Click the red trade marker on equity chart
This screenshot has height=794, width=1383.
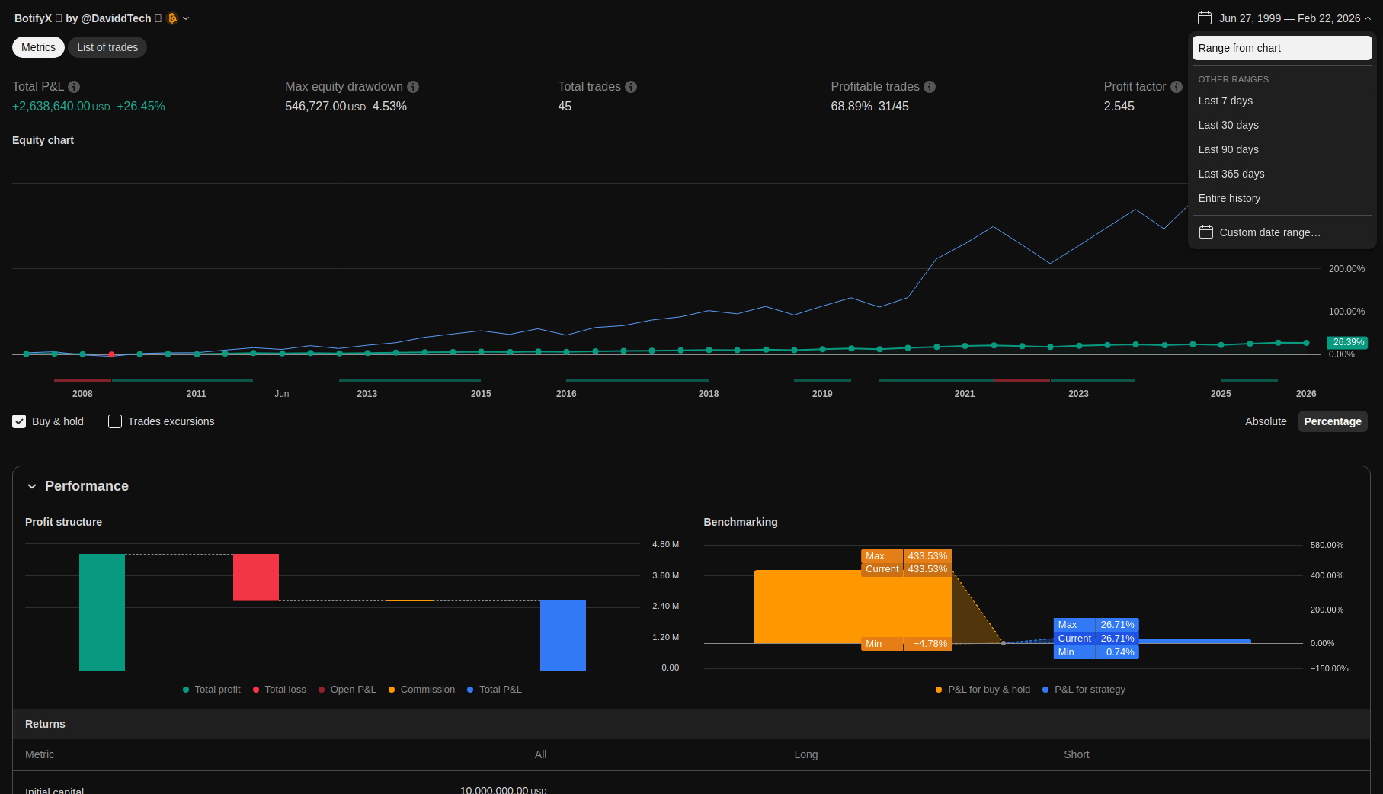pyautogui.click(x=112, y=354)
